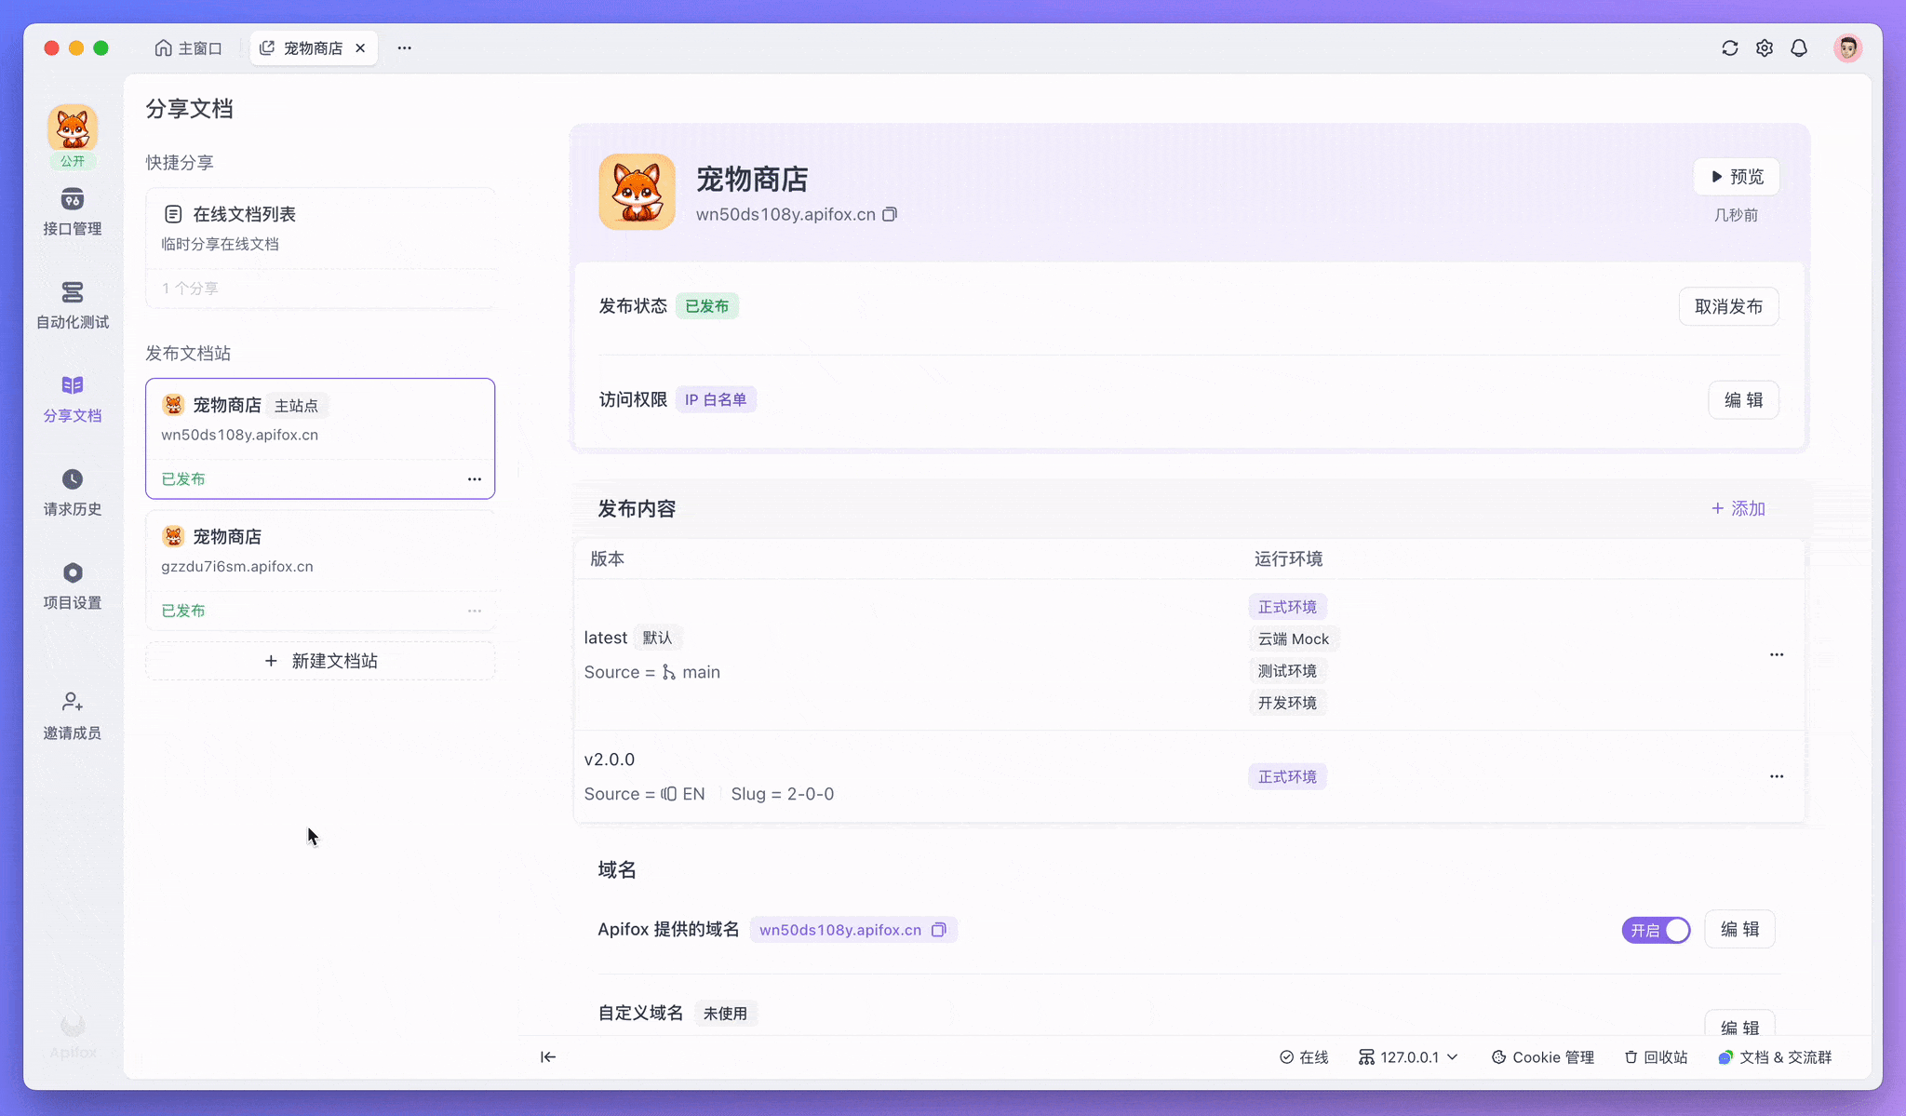Open the 请求历史 clock icon
1906x1116 pixels.
(x=73, y=479)
